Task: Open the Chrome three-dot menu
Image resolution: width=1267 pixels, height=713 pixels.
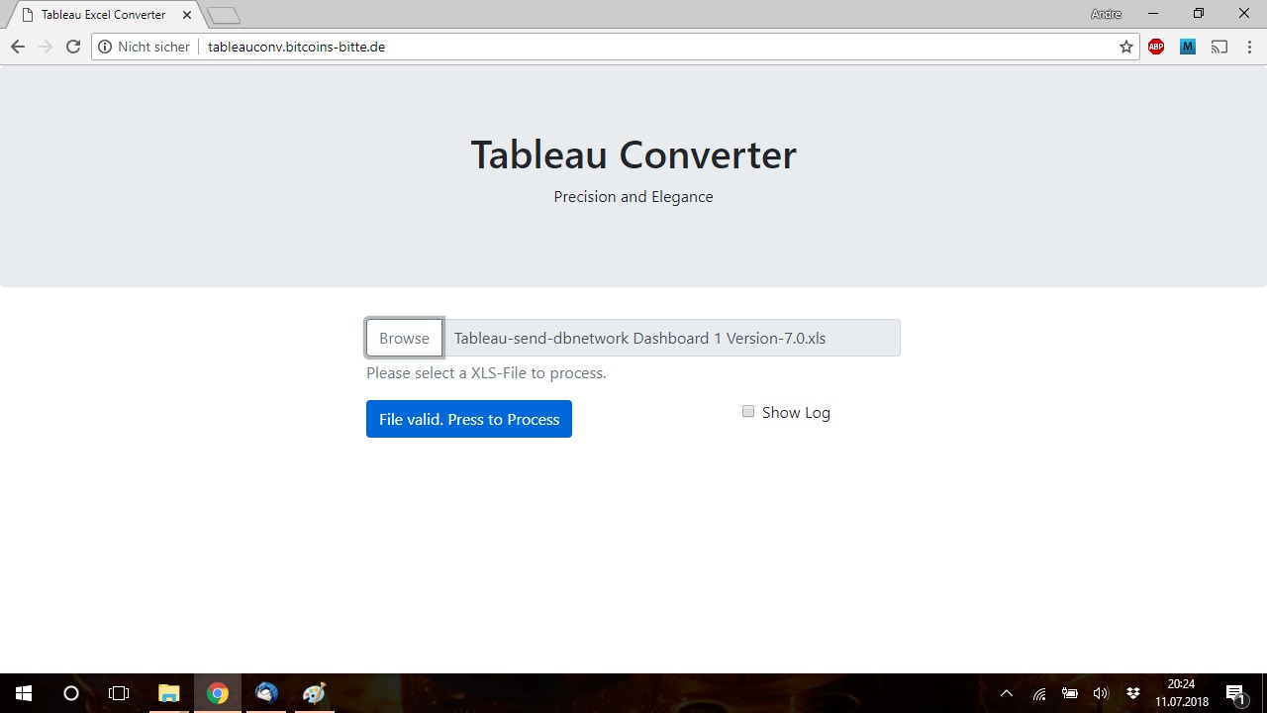Action: click(x=1249, y=47)
